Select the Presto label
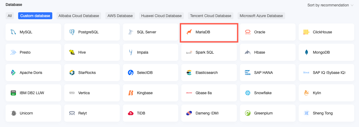 25,52
